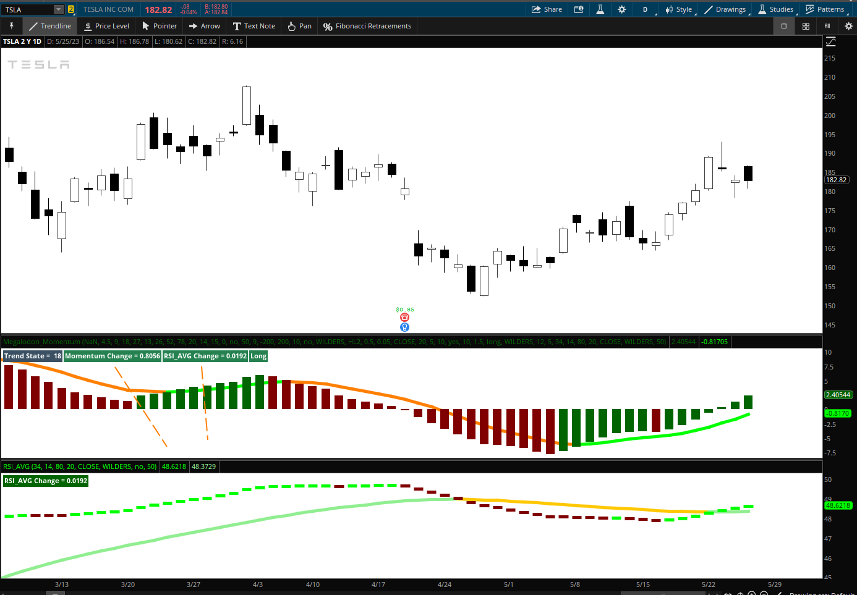This screenshot has height=595, width=857.
Task: Open chart settings gear in top bar
Action: 622,9
